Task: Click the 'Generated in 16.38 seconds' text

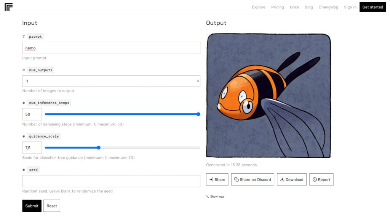Action: pyautogui.click(x=231, y=165)
